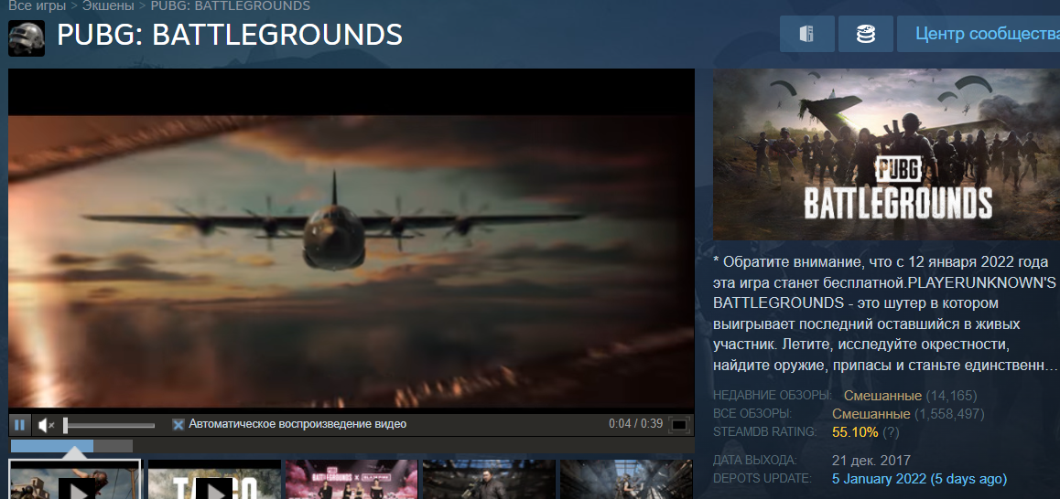Click the game description paragraph
This screenshot has height=499, width=1060.
coord(885,313)
